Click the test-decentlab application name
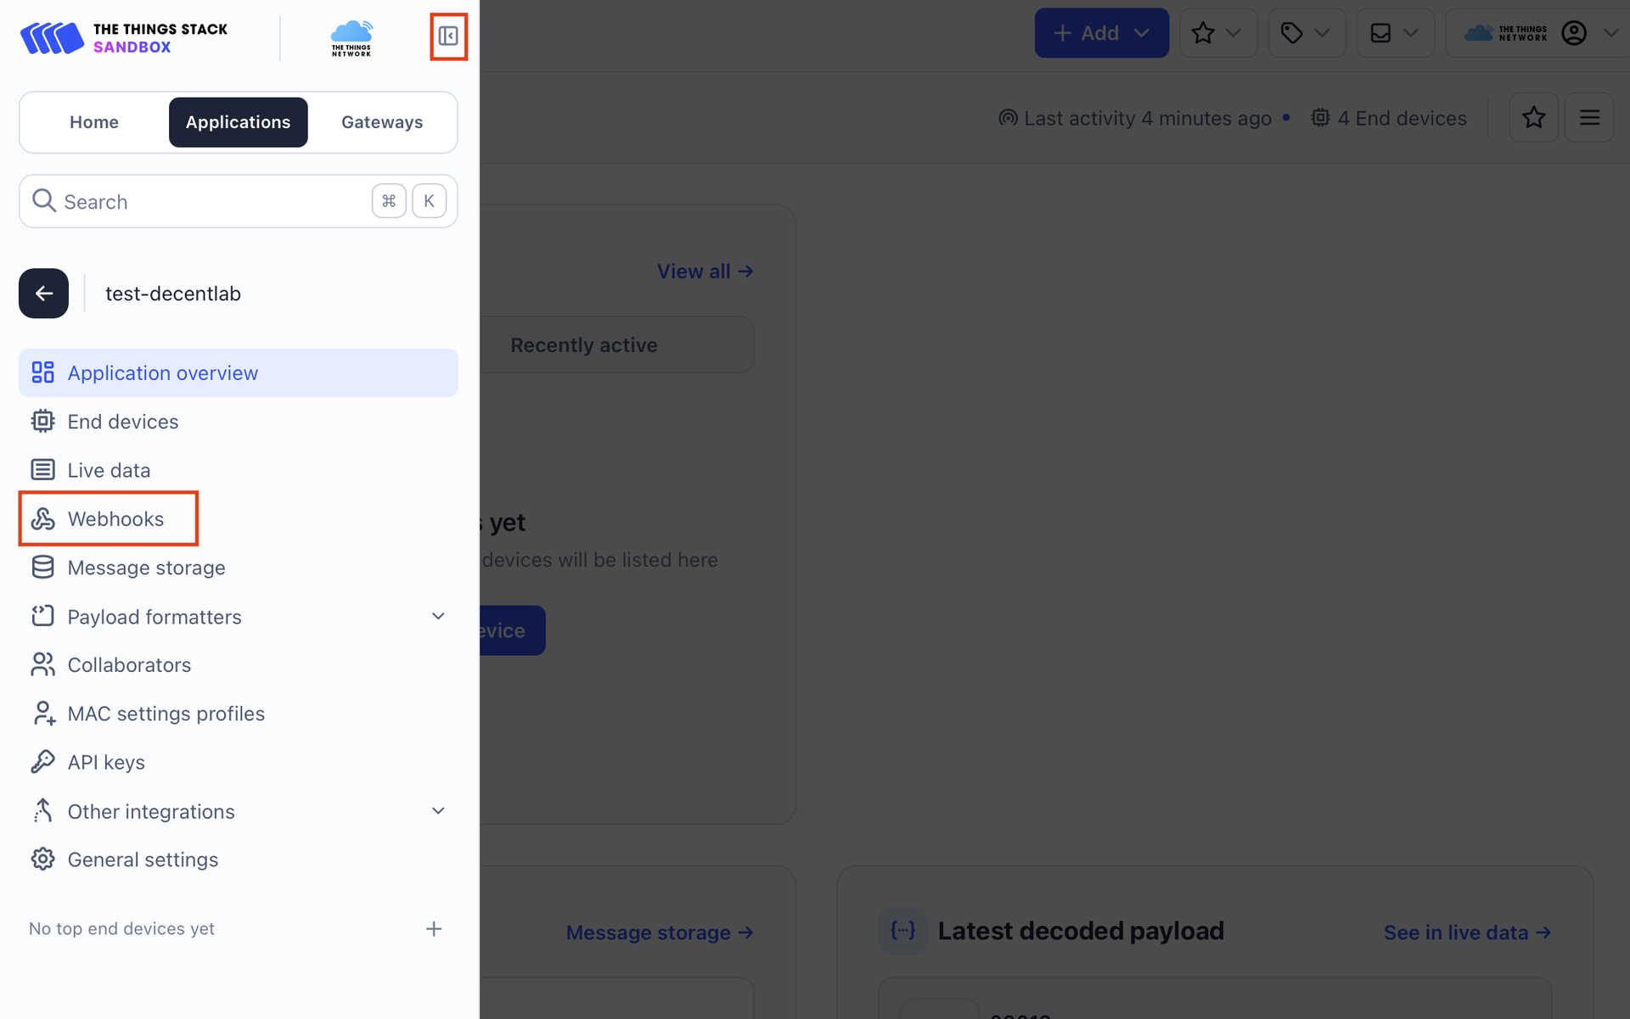The width and height of the screenshot is (1630, 1019). point(173,294)
